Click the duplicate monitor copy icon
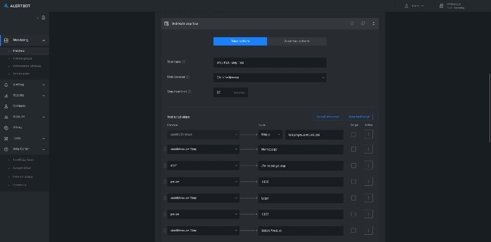 click(363, 23)
